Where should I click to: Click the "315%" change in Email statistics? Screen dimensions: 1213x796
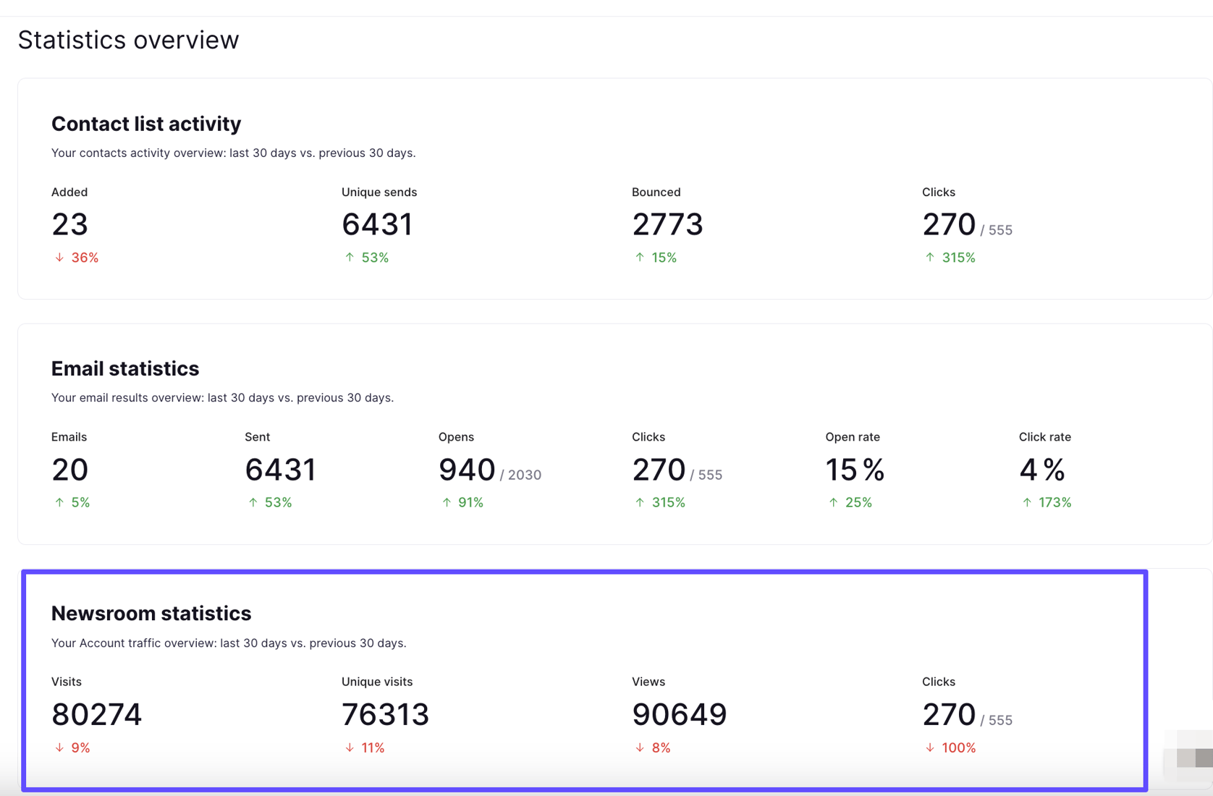[668, 502]
